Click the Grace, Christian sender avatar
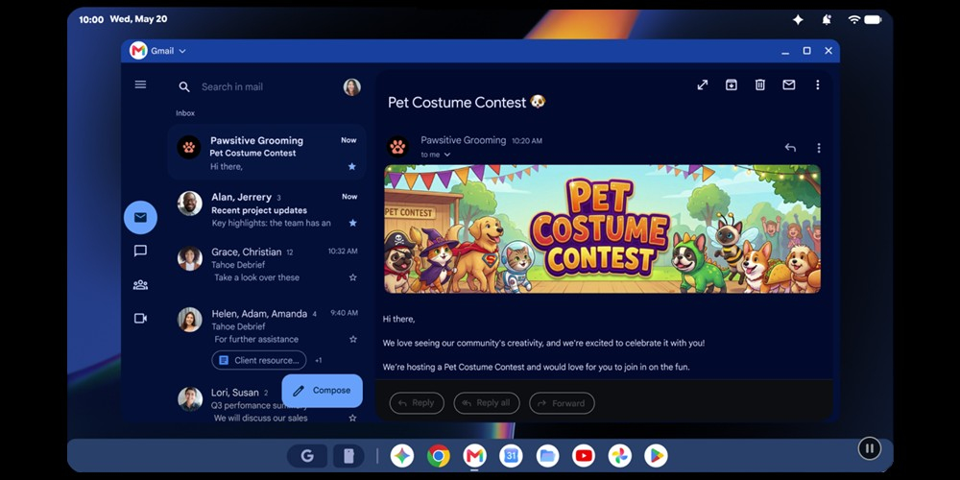Viewport: 960px width, 480px height. (x=190, y=258)
